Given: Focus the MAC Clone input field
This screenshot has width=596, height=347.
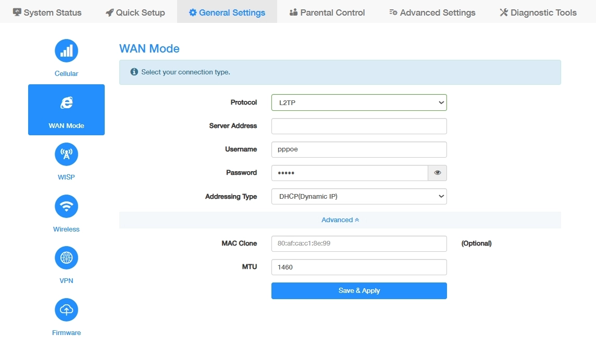Looking at the screenshot, I should point(359,243).
